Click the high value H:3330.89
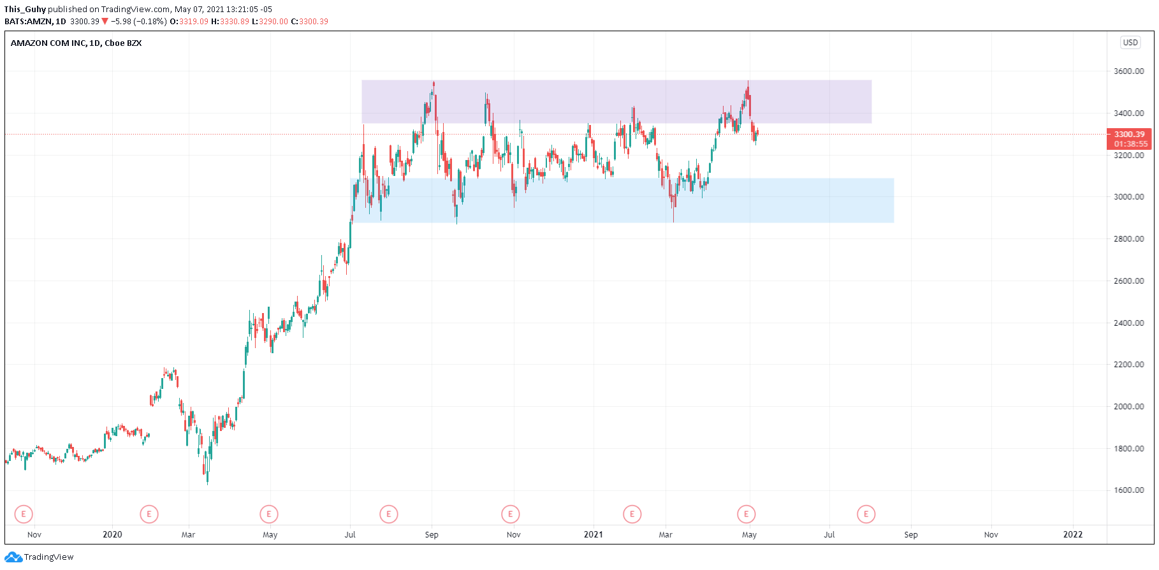Image resolution: width=1159 pixels, height=570 pixels. click(230, 22)
